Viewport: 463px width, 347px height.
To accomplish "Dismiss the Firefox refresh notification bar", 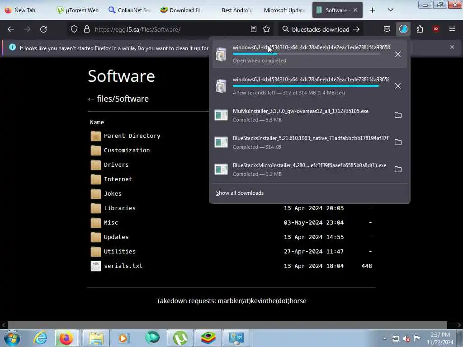I will [452, 47].
